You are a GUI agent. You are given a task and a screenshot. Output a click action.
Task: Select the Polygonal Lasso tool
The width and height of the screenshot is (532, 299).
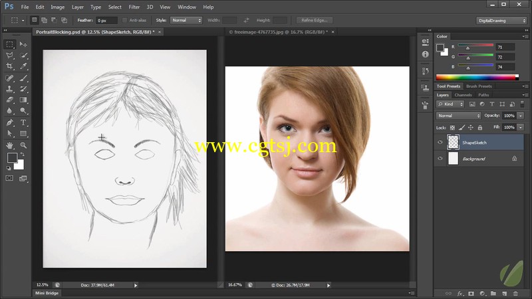[x=9, y=55]
